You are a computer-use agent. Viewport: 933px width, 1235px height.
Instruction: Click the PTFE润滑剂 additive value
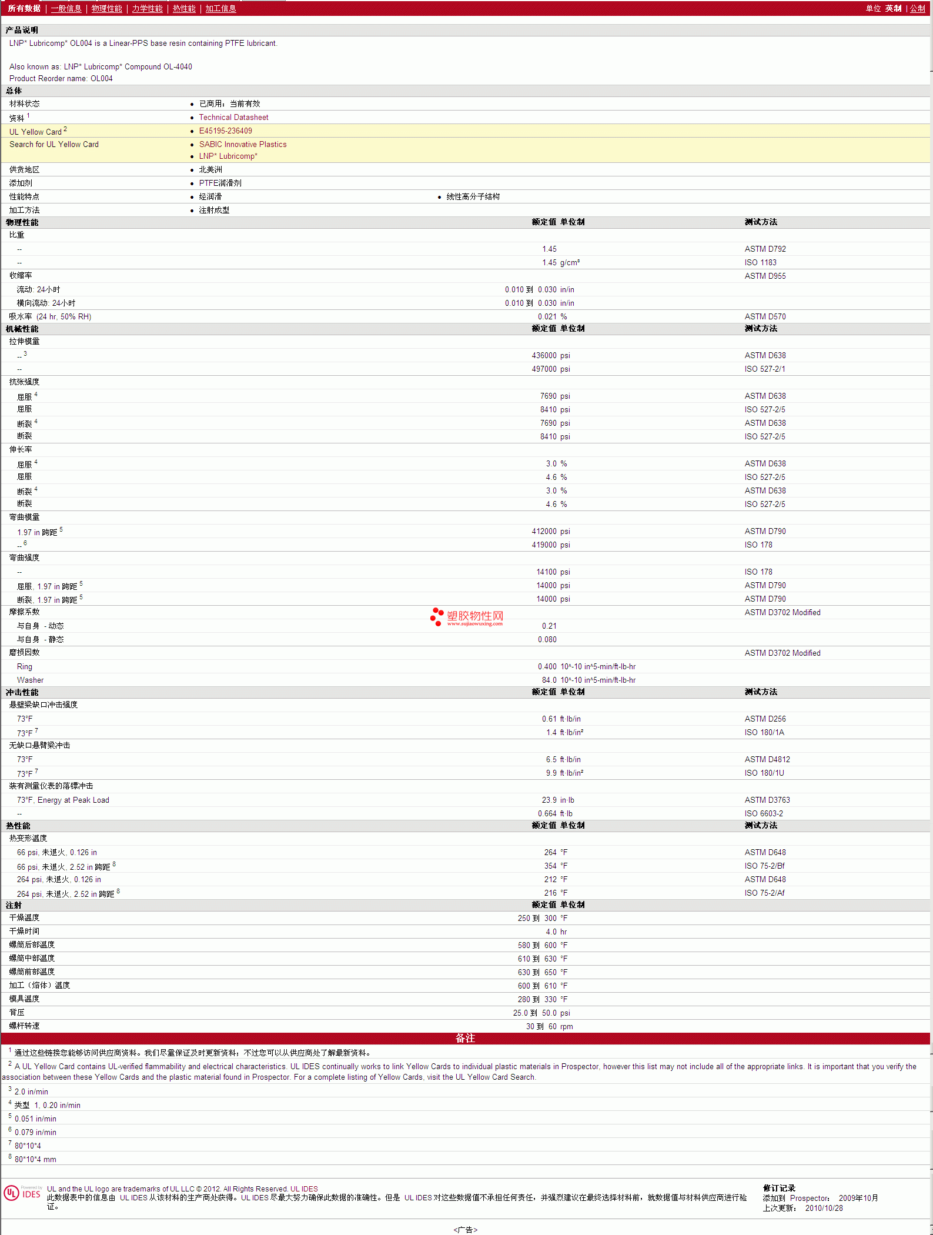point(220,183)
